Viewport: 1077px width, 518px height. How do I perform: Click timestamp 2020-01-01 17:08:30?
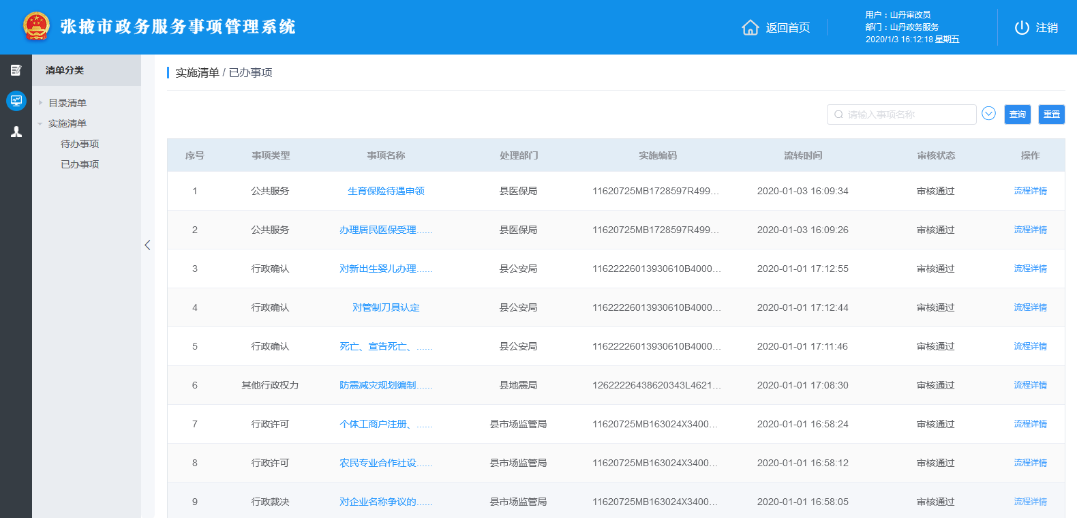click(x=803, y=385)
